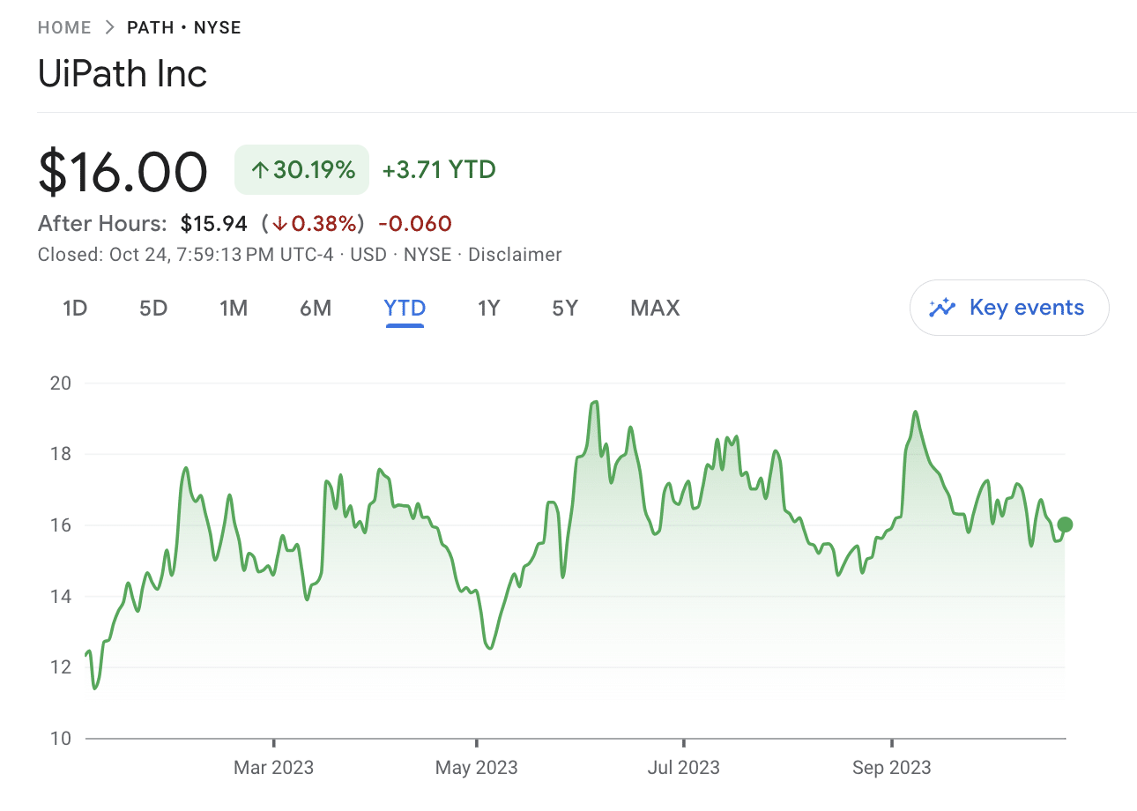Viewport: 1137px width, 811px height.
Task: Select the 5D time range tab
Action: (153, 309)
